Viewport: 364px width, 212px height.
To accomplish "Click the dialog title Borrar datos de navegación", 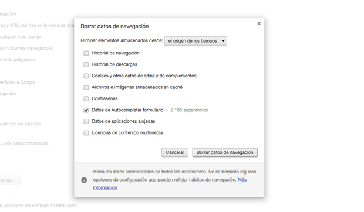I will tap(114, 26).
